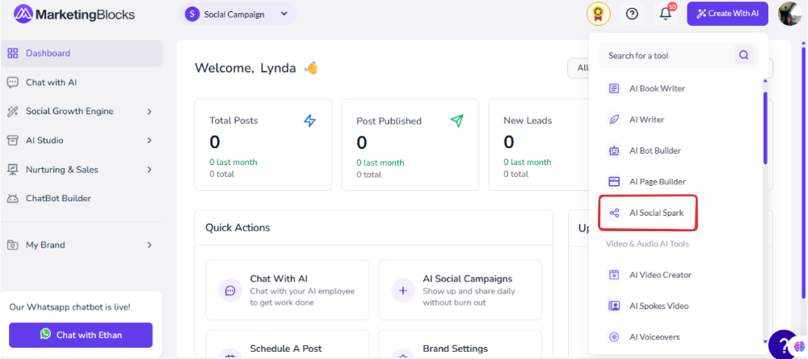This screenshot has height=359, width=808.
Task: Open the rewards badge icon
Action: 598,14
